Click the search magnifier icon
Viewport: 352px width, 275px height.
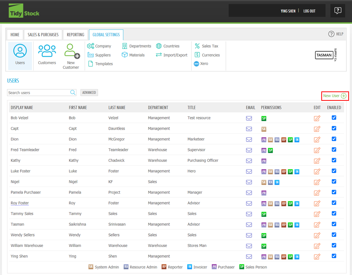(x=73, y=93)
